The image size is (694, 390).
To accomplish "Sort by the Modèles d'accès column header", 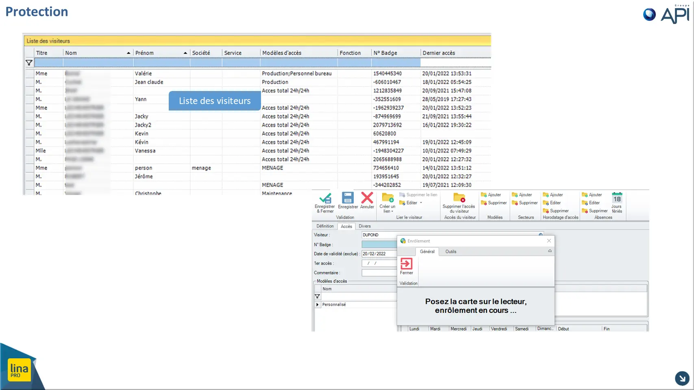I will [x=299, y=53].
